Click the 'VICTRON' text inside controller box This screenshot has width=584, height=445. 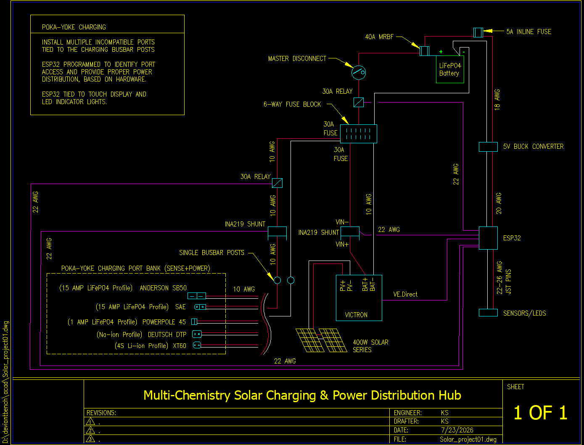click(356, 315)
